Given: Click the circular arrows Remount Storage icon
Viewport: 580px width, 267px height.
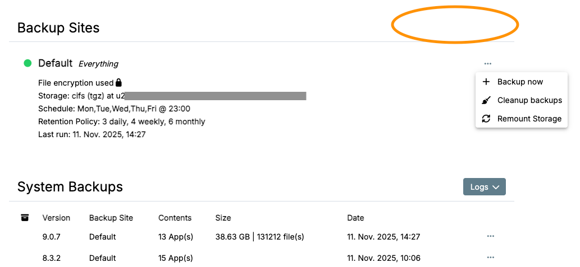Looking at the screenshot, I should click(486, 119).
